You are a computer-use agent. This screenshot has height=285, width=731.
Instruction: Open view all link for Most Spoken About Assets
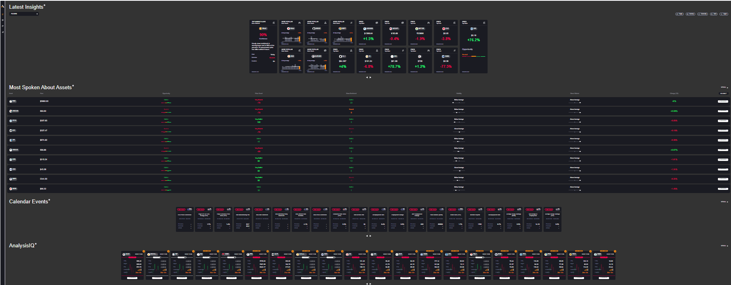coord(724,87)
